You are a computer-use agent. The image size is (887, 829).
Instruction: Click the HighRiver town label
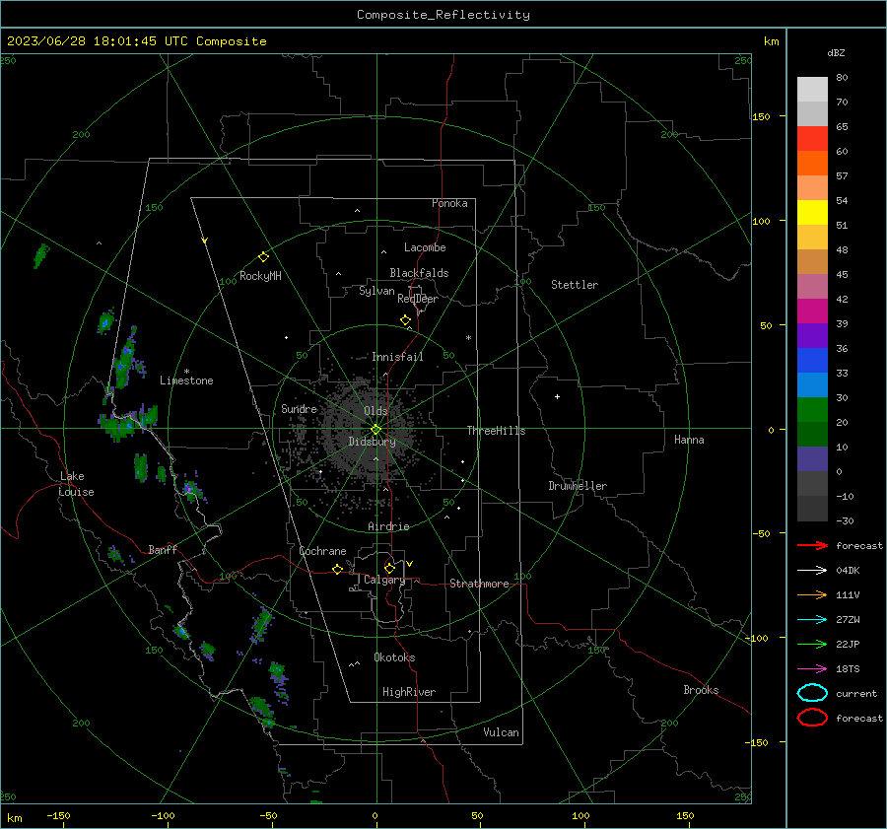coord(409,692)
